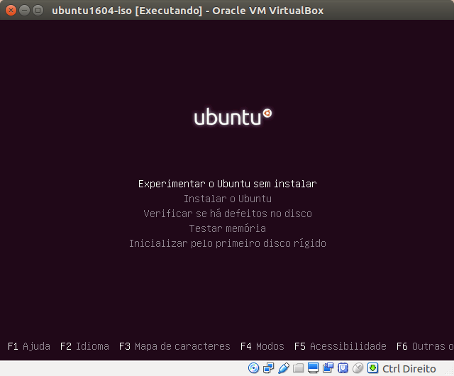Open the network adapters status icon

[x=268, y=368]
